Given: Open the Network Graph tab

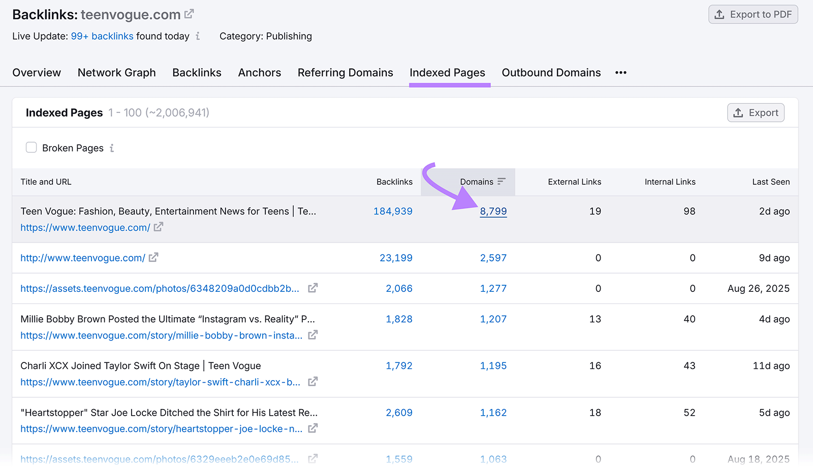Looking at the screenshot, I should [116, 73].
